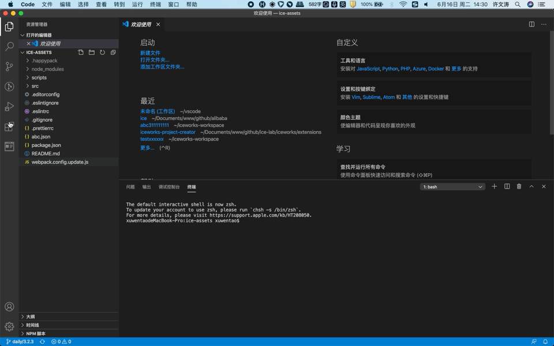Open macOS Spotlight search icon
Viewport: 554px width, 346px height.
point(518,4)
